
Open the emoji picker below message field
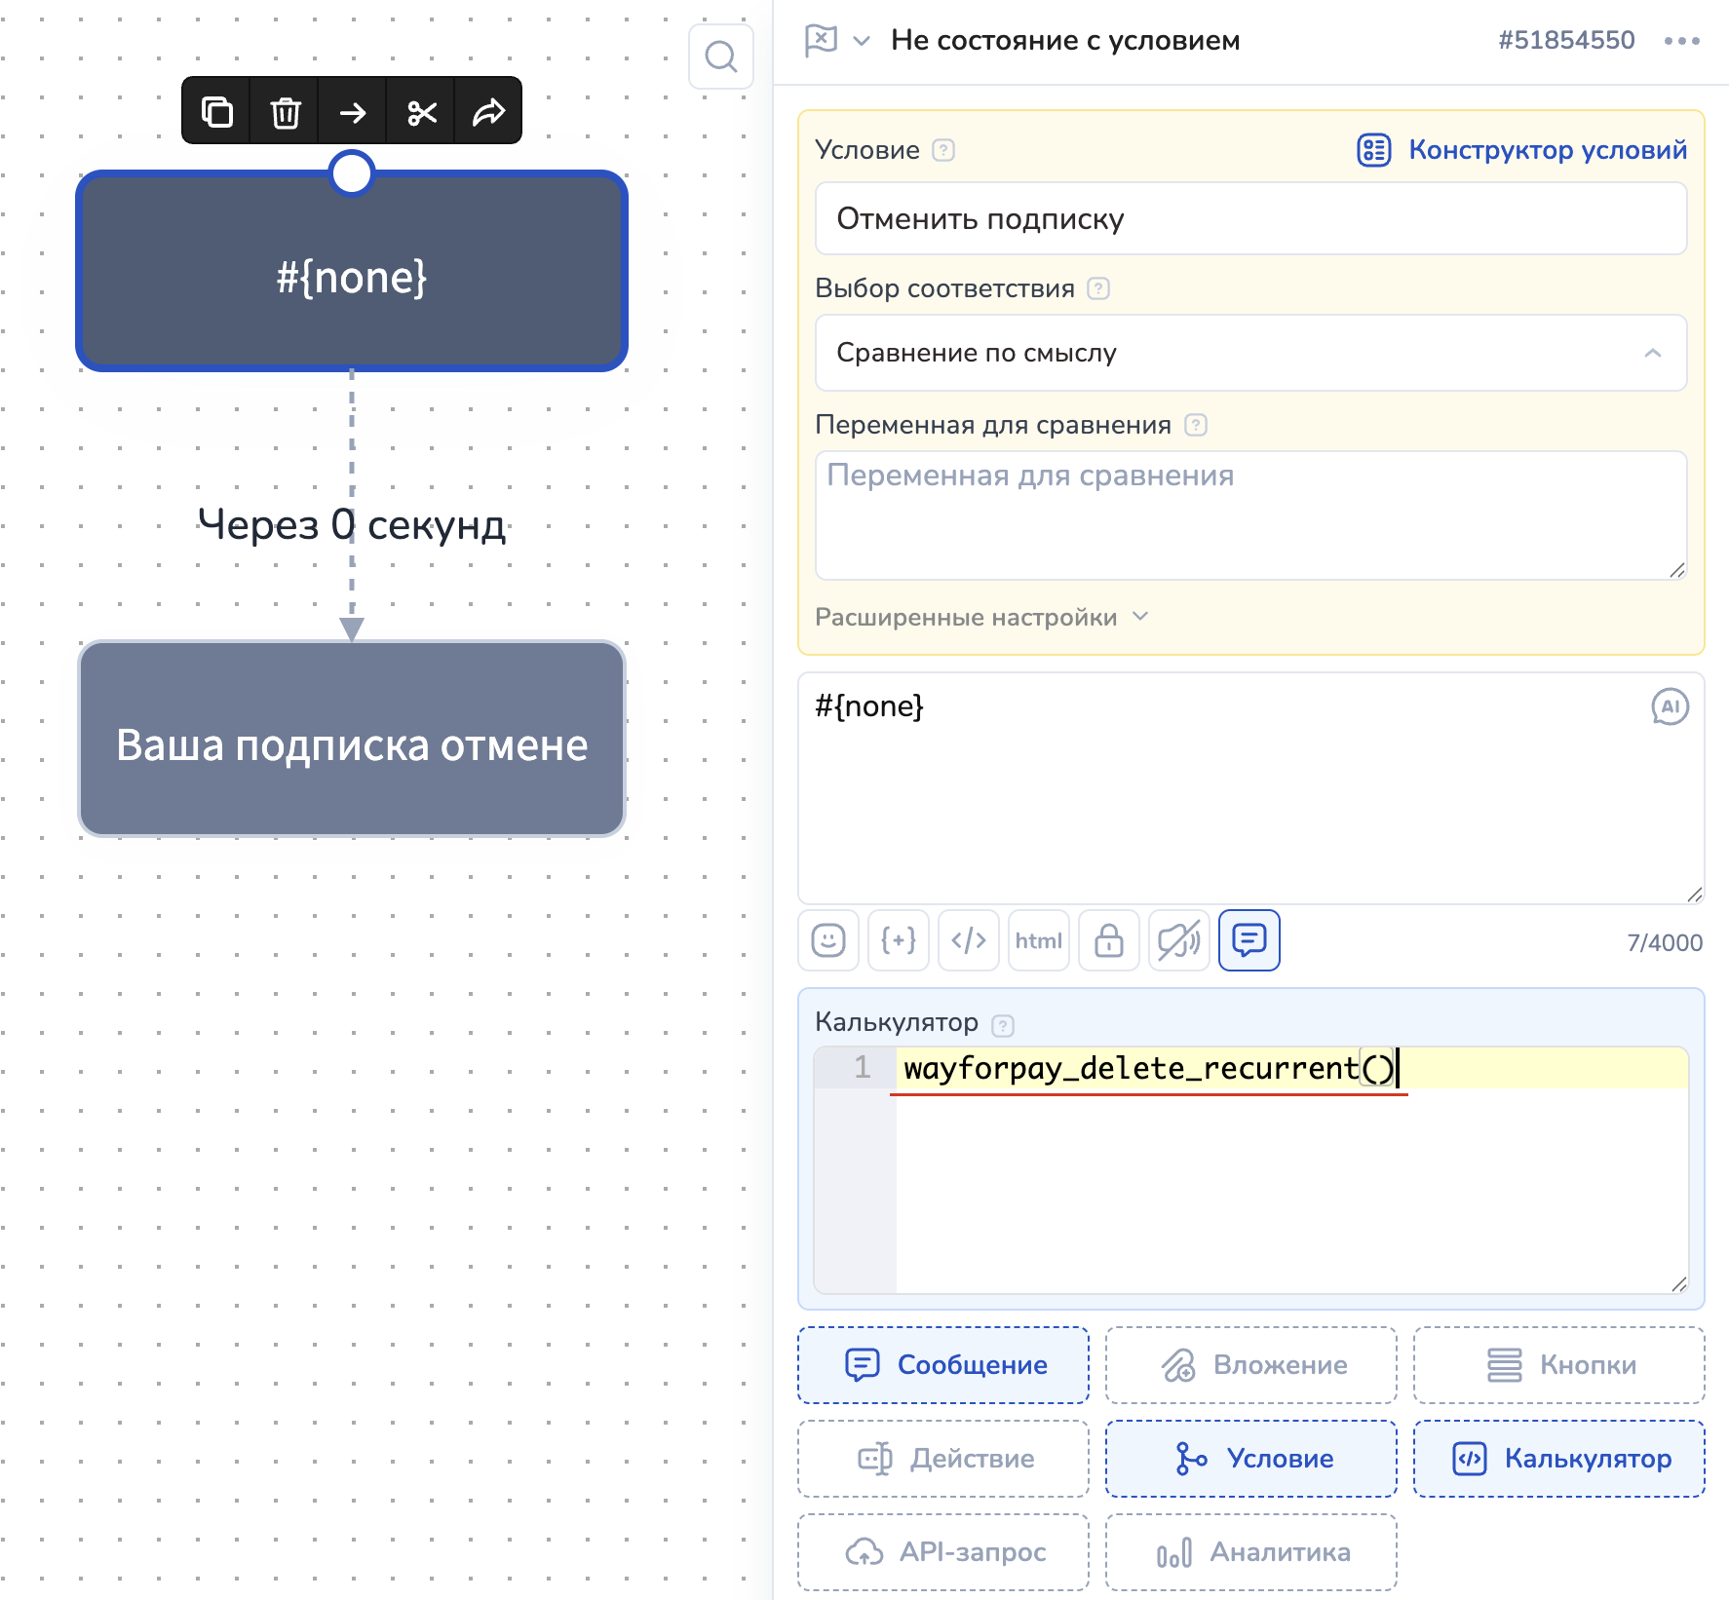click(x=828, y=940)
